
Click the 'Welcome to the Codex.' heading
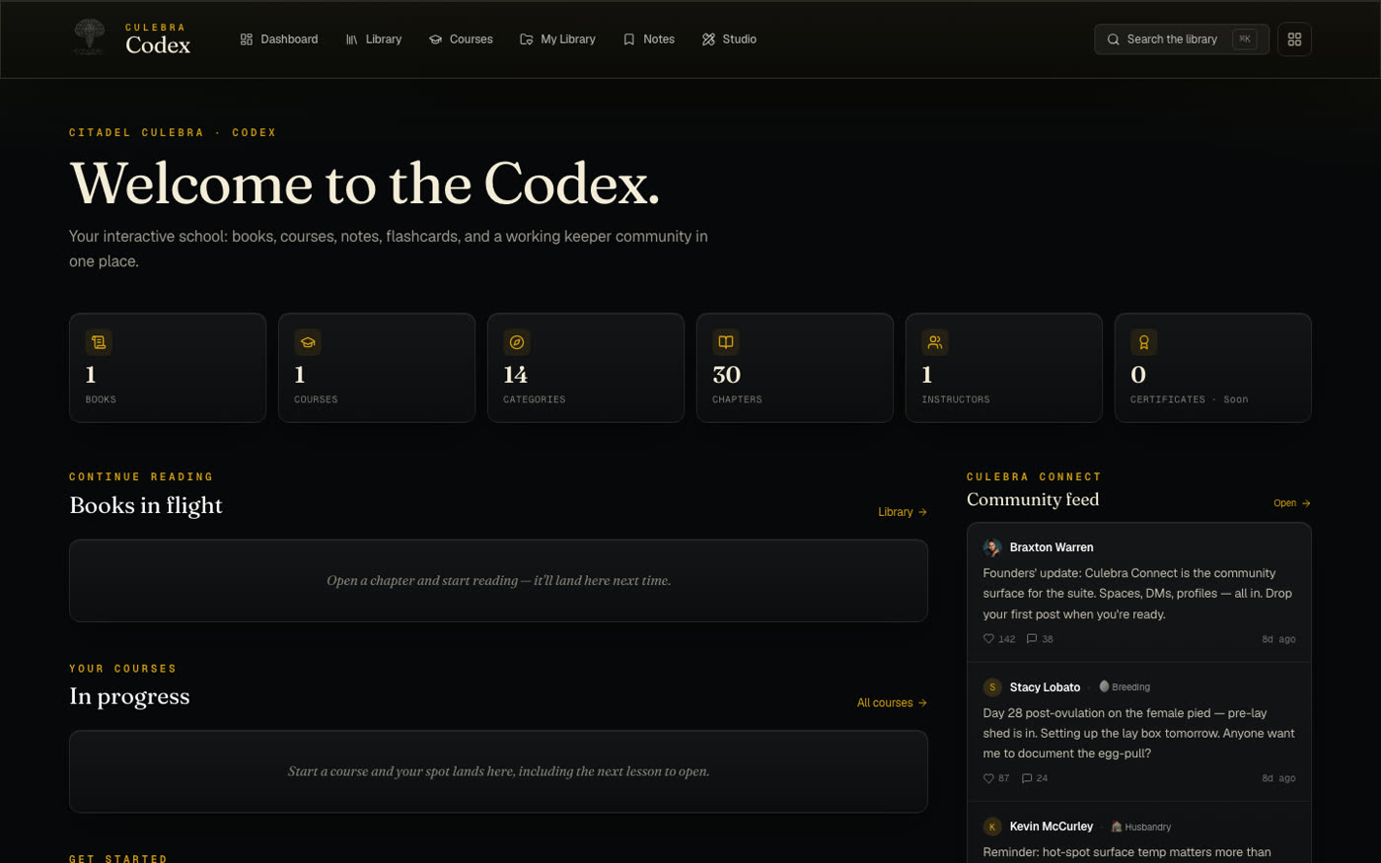pyautogui.click(x=364, y=182)
